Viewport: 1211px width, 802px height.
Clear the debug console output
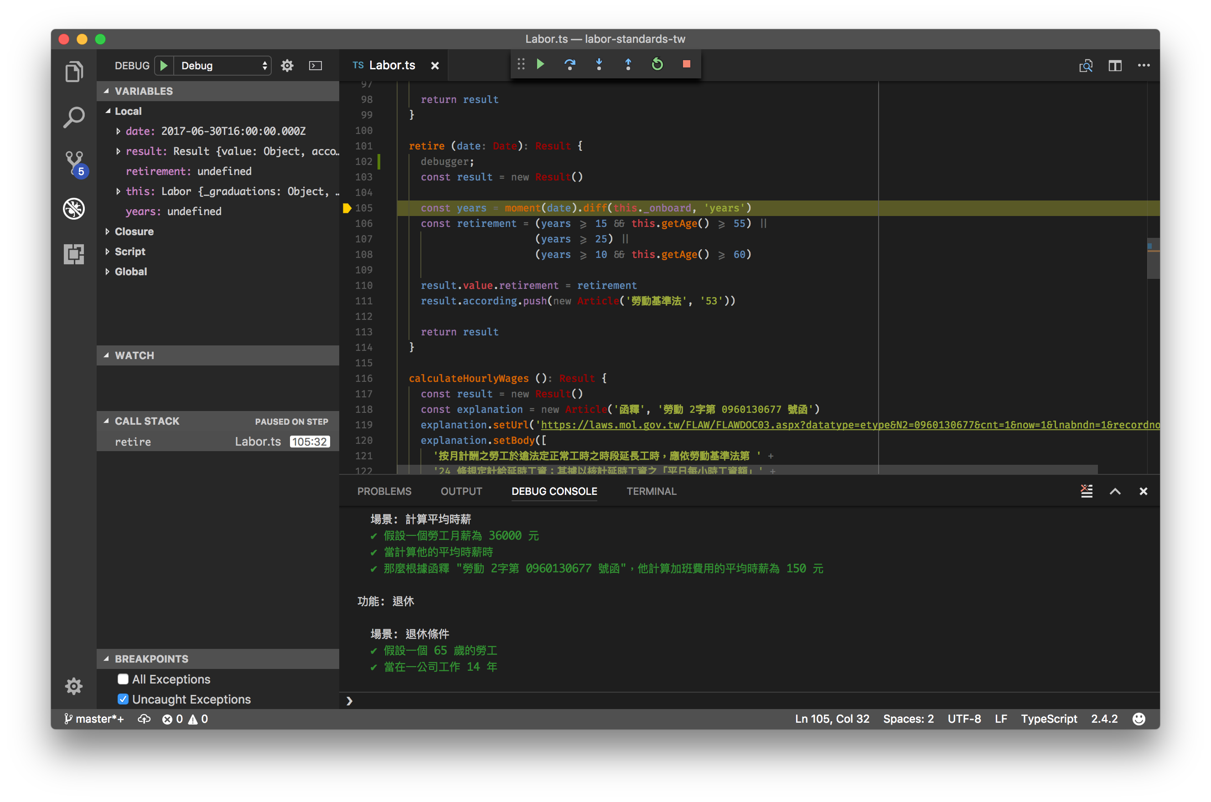1086,491
